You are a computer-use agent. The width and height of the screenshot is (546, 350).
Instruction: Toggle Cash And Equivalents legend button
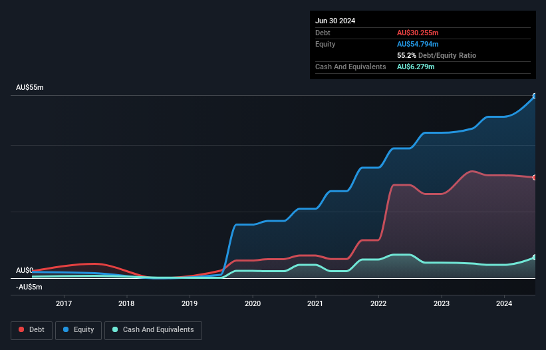[x=153, y=330]
